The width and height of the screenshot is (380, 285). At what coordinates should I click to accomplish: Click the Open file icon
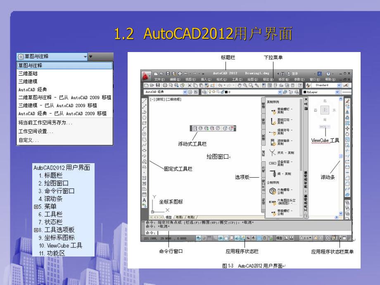pos(152,84)
